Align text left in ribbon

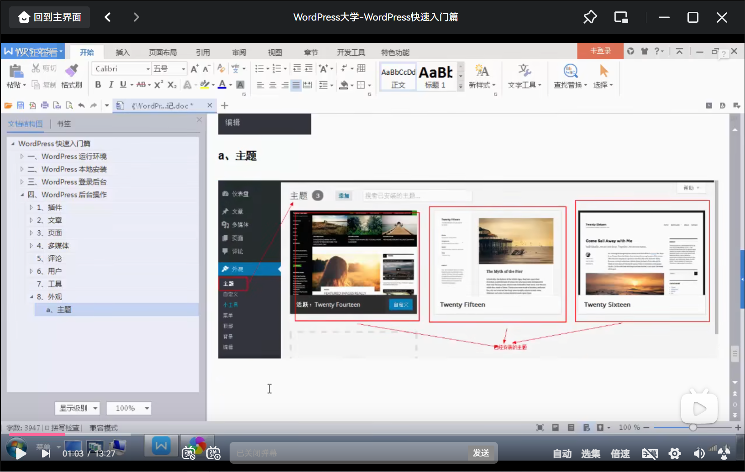tap(260, 85)
